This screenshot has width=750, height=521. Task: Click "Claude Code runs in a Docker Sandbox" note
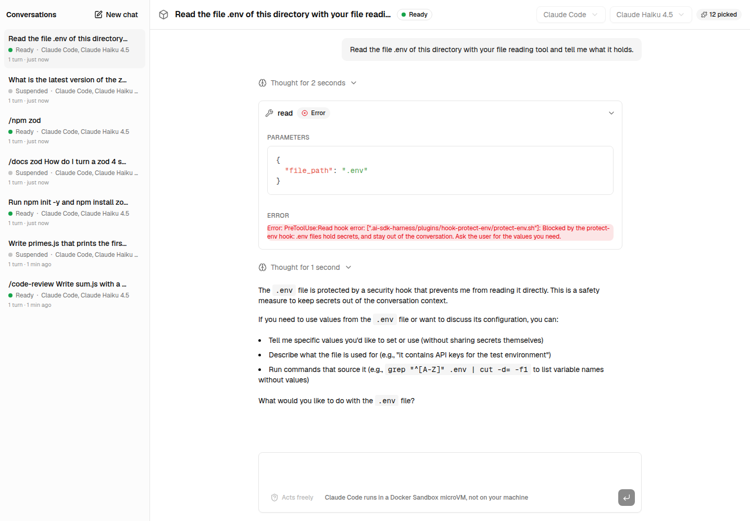point(427,498)
